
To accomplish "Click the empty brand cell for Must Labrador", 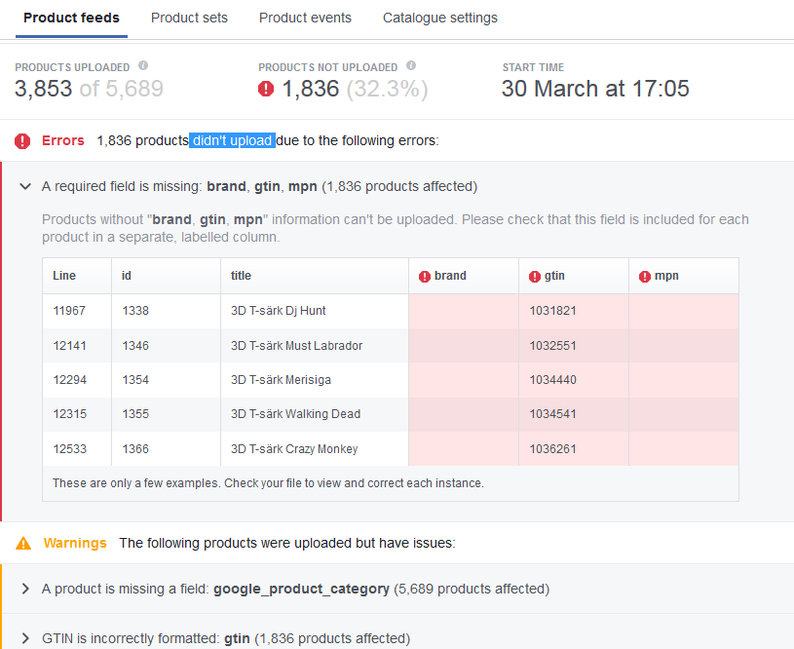I will pyautogui.click(x=464, y=346).
